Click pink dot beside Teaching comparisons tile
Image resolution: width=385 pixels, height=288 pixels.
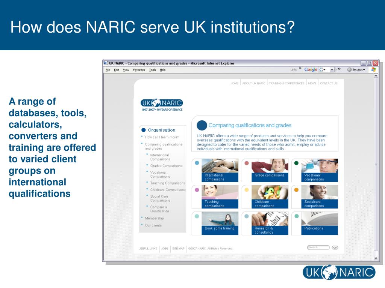pos(197,190)
